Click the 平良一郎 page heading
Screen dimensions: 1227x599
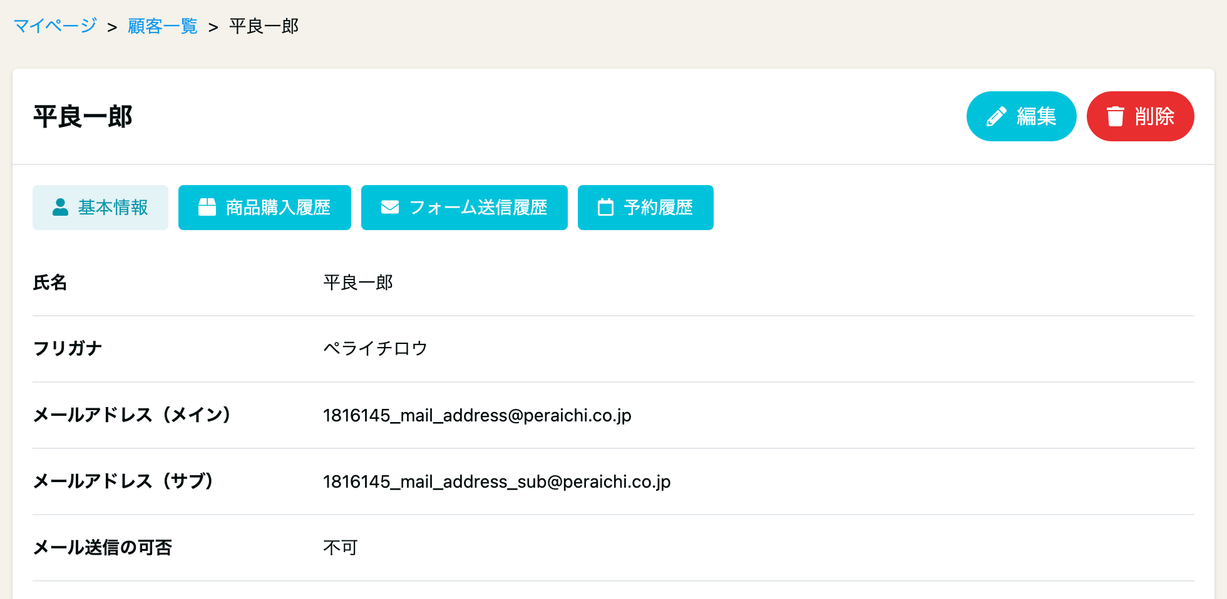[x=83, y=116]
